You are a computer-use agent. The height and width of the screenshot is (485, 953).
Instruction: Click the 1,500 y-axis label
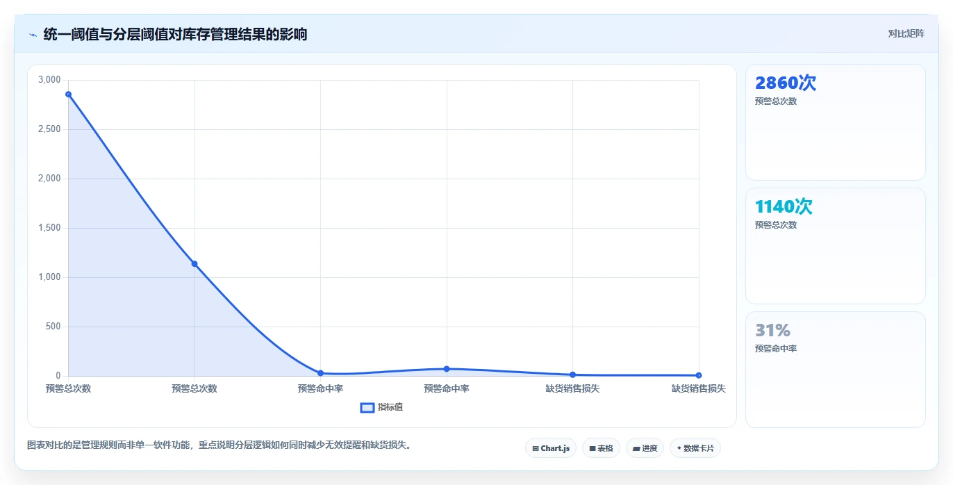[49, 228]
